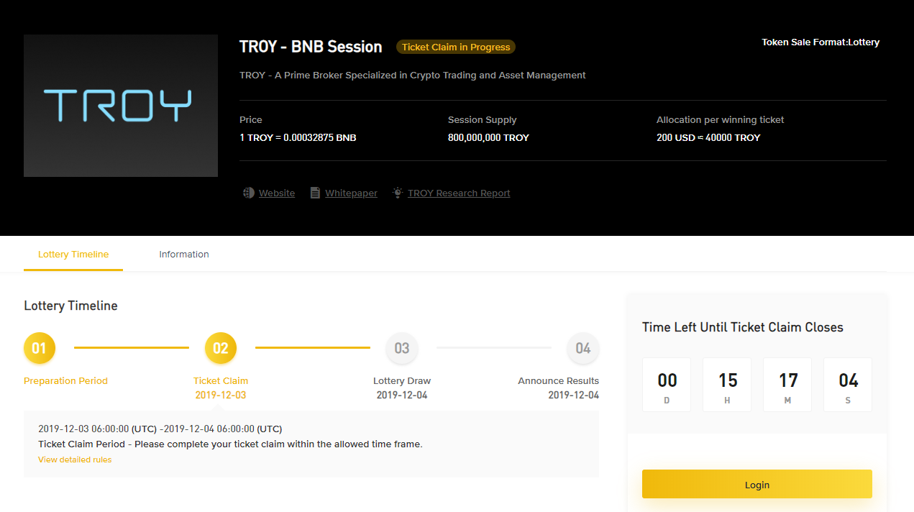The width and height of the screenshot is (914, 512).
Task: Select step 04 Announce Results marker
Action: (583, 348)
